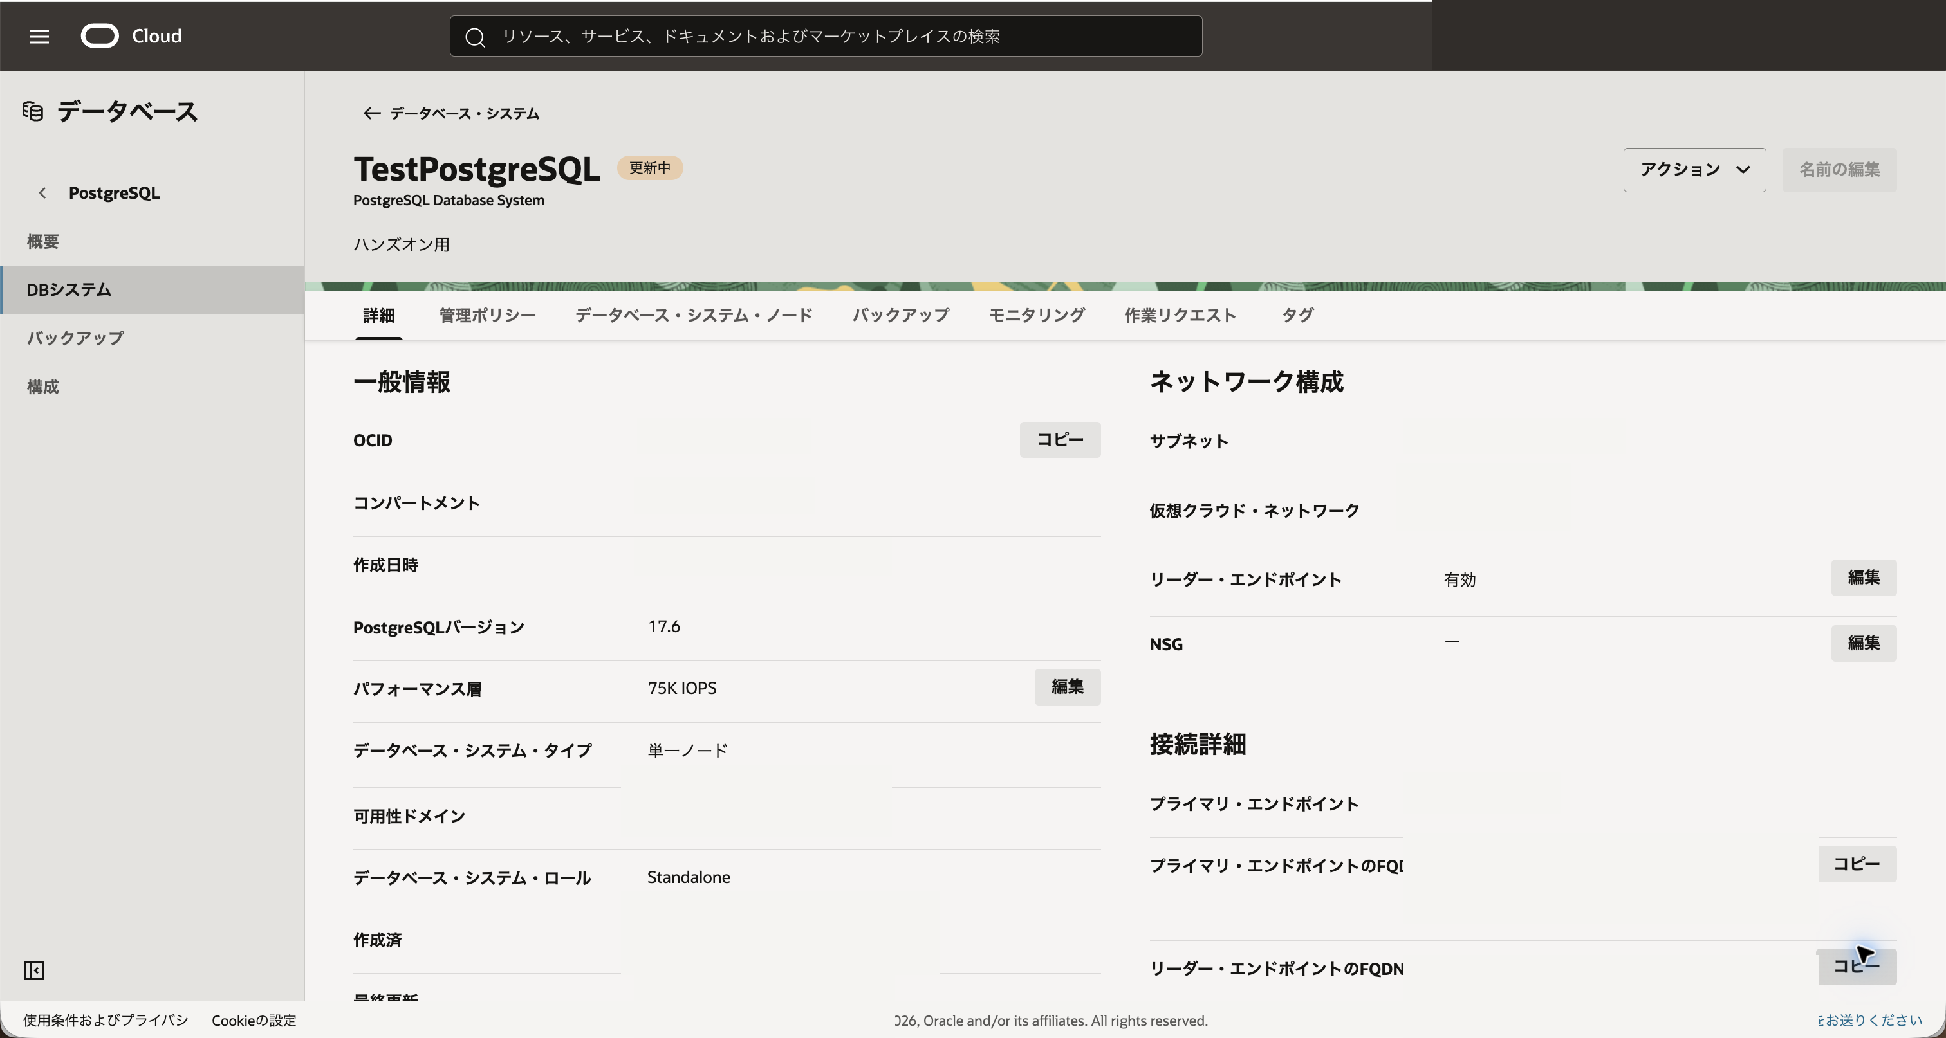1946x1038 pixels.
Task: Copy the リーダー・エンドポイントのFQDN
Action: pyautogui.click(x=1857, y=967)
